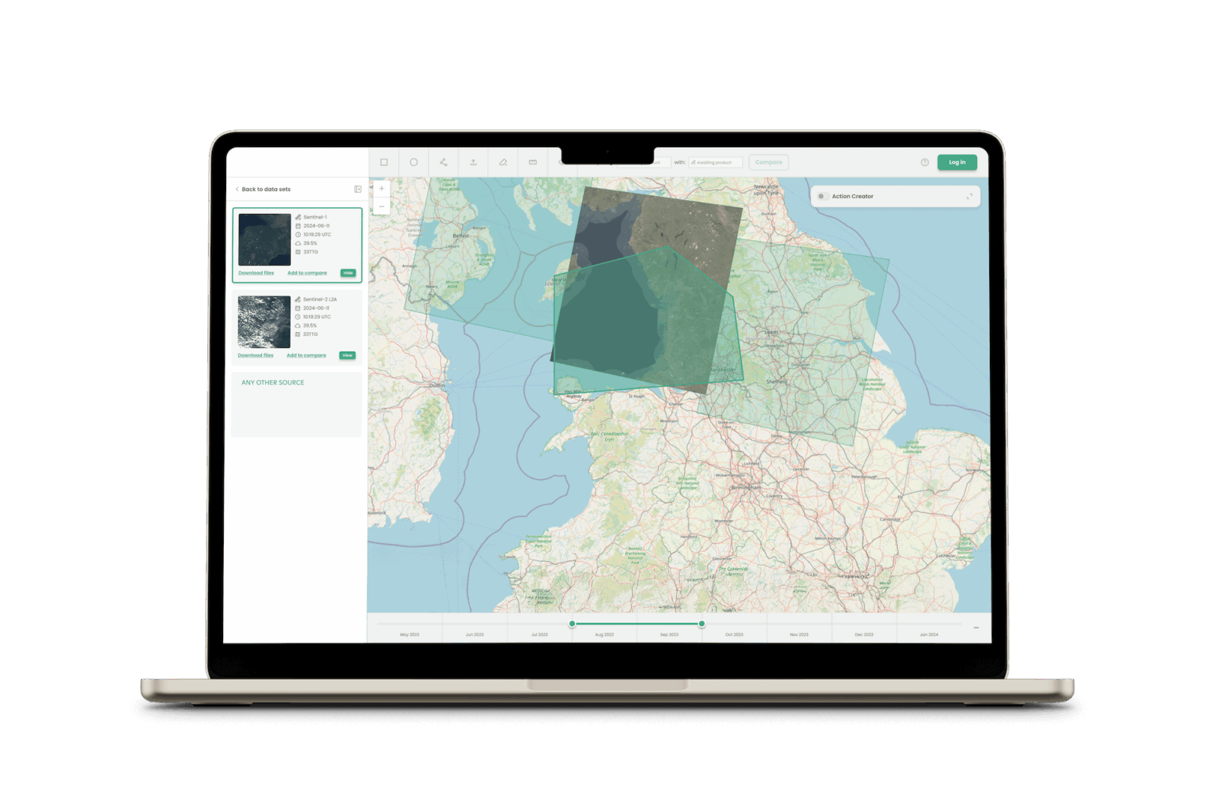Image resolution: width=1213 pixels, height=808 pixels.
Task: View the Sentinel-2 L2A layer
Action: tap(347, 355)
